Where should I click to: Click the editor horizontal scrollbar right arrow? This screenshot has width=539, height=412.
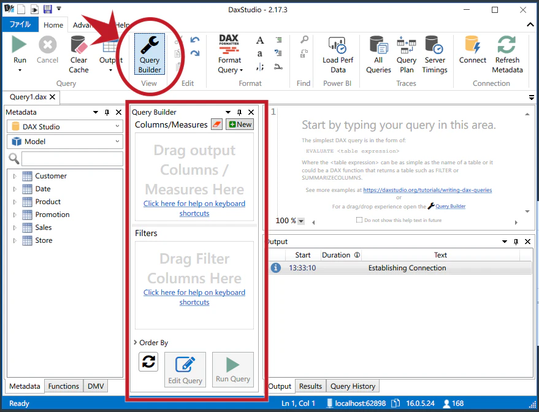point(516,223)
